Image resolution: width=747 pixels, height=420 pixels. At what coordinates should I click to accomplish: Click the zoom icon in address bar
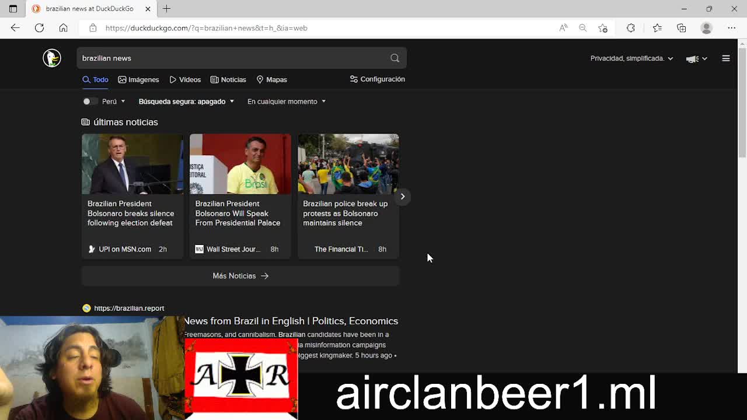582,27
